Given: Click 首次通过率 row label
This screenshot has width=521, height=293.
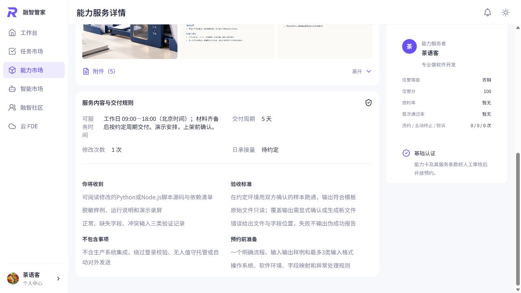Looking at the screenshot, I should tap(413, 114).
